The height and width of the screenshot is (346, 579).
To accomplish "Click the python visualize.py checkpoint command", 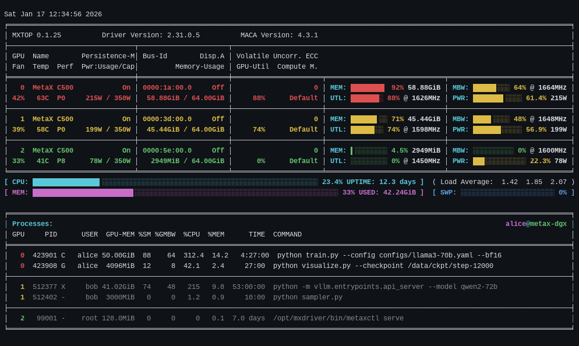I will tap(383, 266).
